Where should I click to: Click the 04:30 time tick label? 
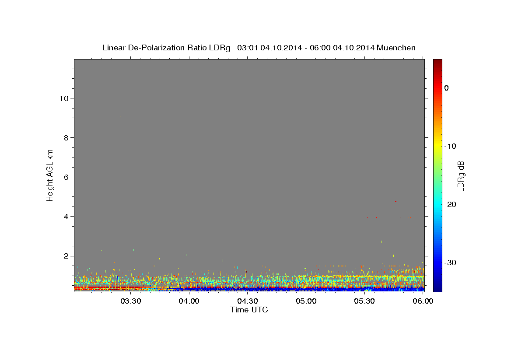pyautogui.click(x=248, y=301)
